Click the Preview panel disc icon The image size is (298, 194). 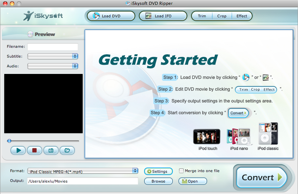click(x=30, y=34)
